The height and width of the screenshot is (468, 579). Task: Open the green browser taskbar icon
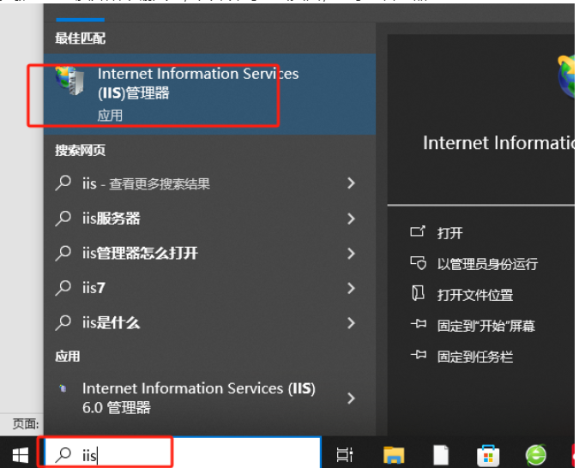(x=536, y=455)
